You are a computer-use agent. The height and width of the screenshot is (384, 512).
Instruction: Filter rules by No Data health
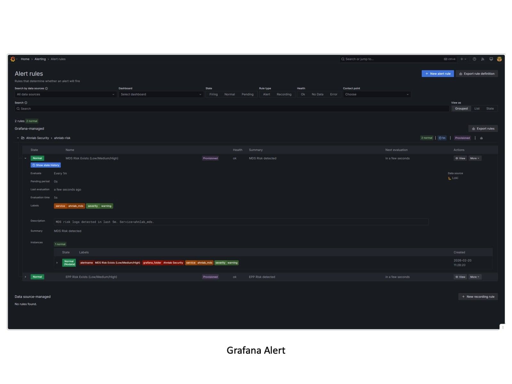(x=317, y=94)
